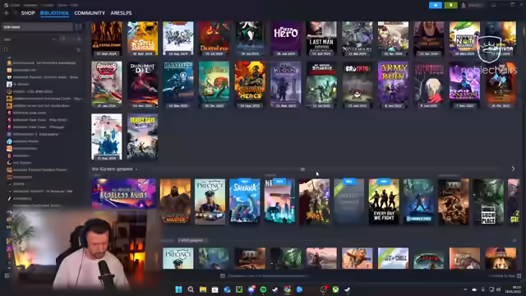The height and width of the screenshot is (296, 526).
Task: Open File Explorer from the taskbar
Action: [x=203, y=289]
